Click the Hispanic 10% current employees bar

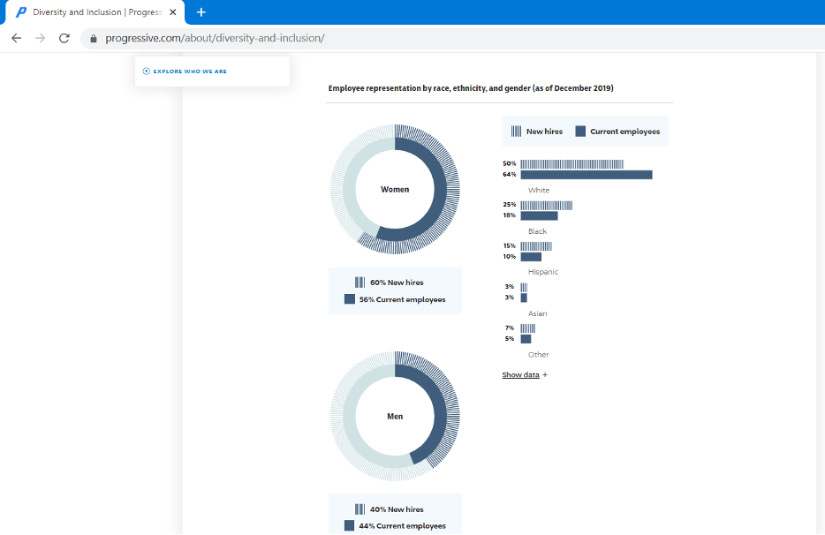531,257
